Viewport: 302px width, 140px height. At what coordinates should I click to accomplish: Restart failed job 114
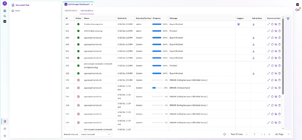(272, 105)
